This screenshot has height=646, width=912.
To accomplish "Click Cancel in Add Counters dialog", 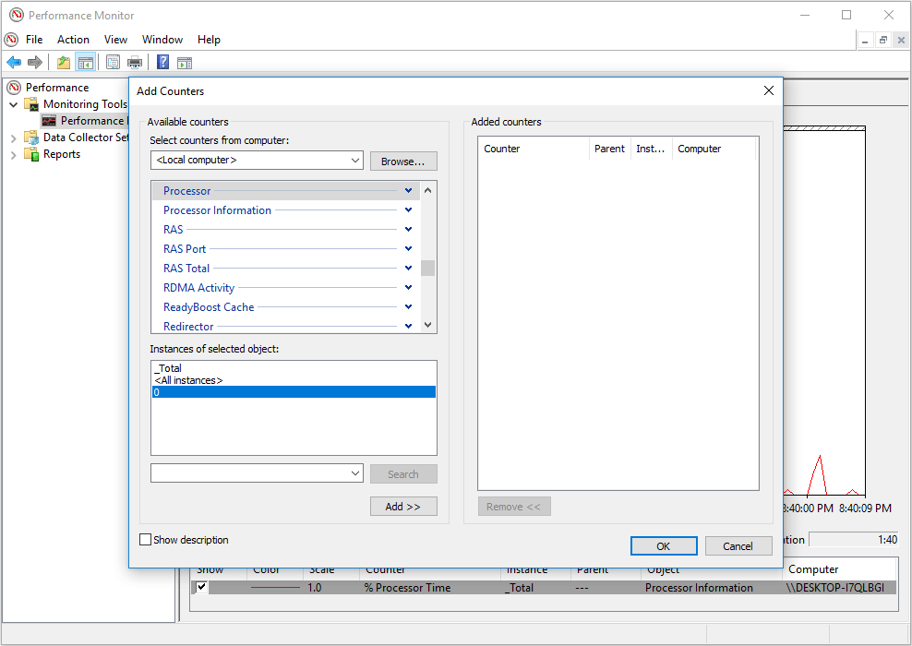I will [x=738, y=546].
